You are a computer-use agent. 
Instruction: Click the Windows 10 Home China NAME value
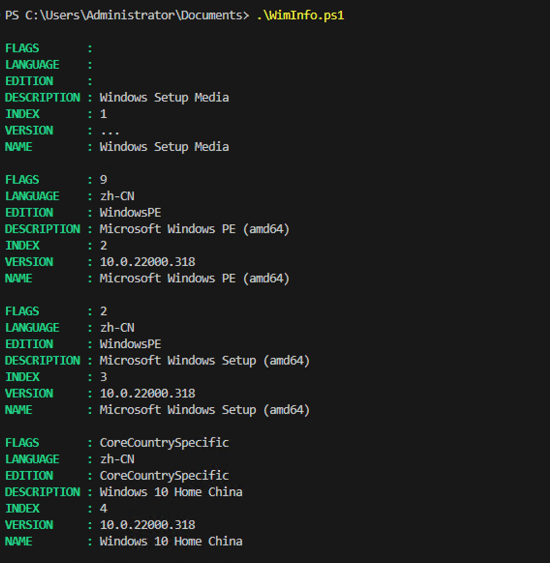[170, 541]
